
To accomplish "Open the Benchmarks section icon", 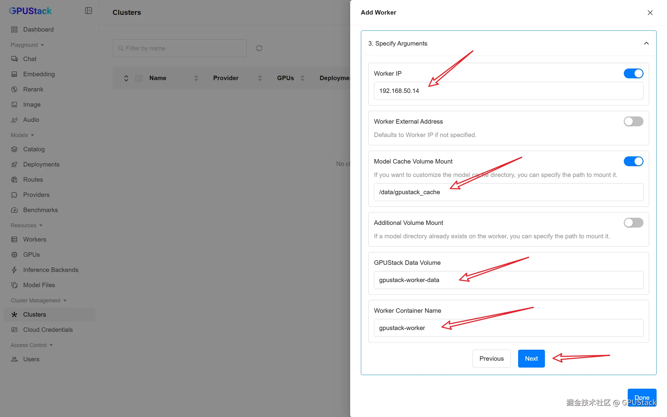I will click(x=14, y=210).
